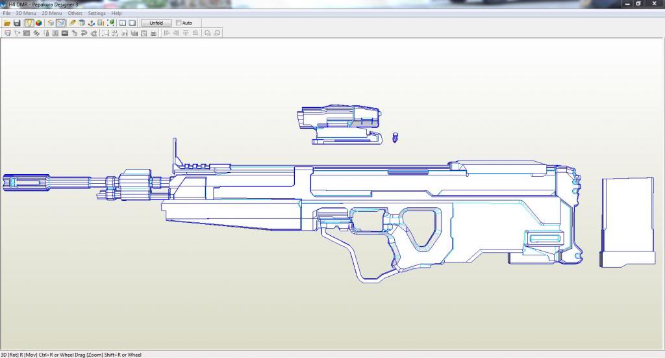The image size is (665, 358).
Task: Toggle the colored cube texture icon
Action: pos(38,23)
